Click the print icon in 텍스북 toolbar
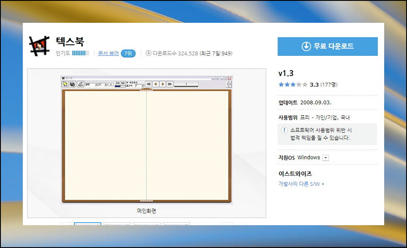The height and width of the screenshot is (248, 407). coord(72,84)
